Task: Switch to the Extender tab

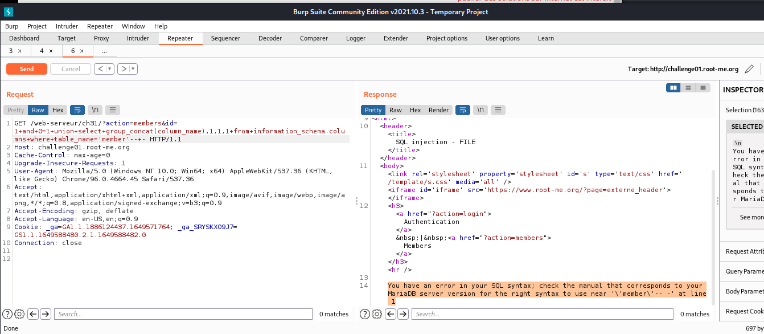Action: tap(396, 38)
